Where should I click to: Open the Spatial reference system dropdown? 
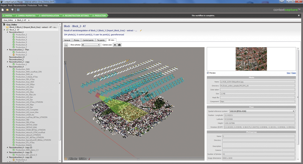[x=262, y=111]
